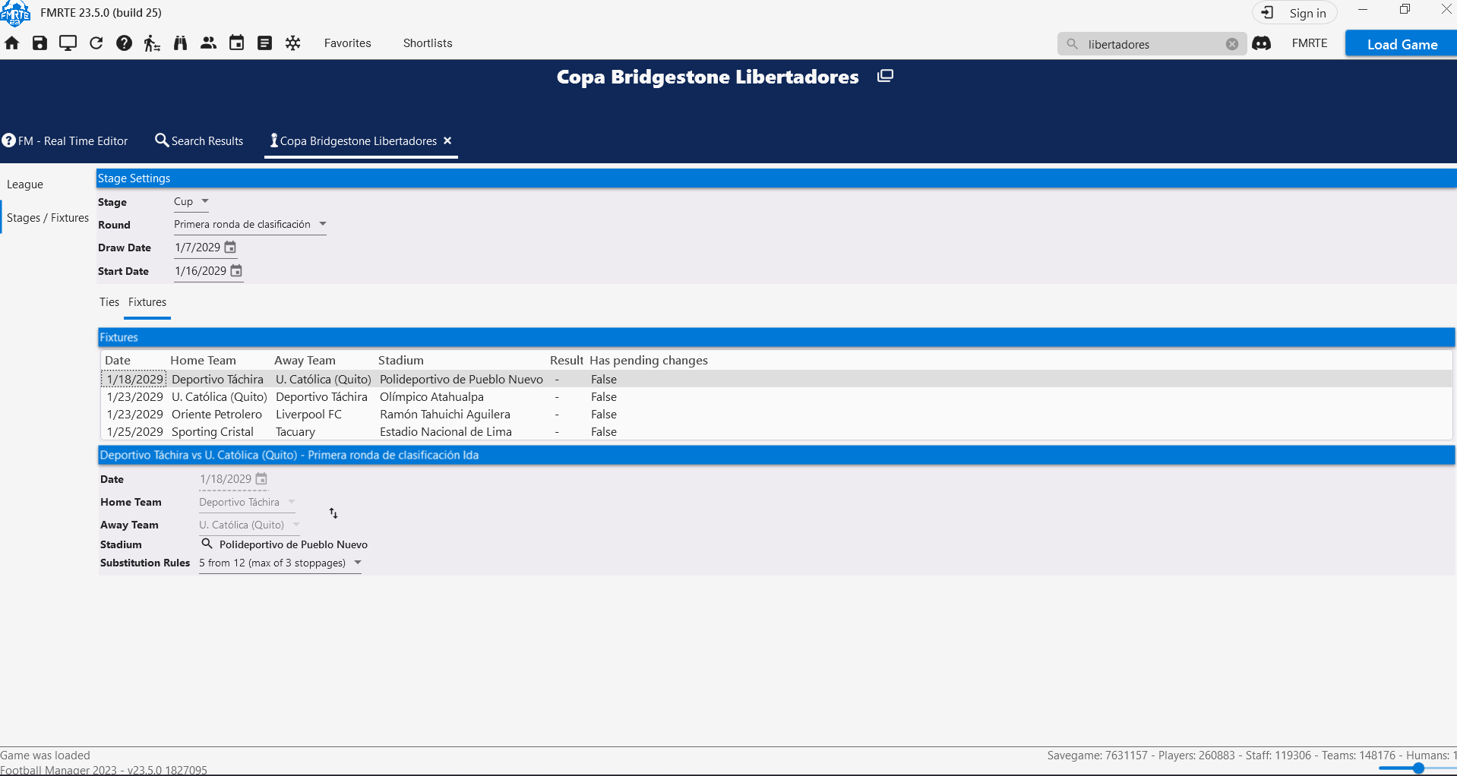Click the save floppy disk icon
This screenshot has width=1457, height=776.
click(x=40, y=43)
